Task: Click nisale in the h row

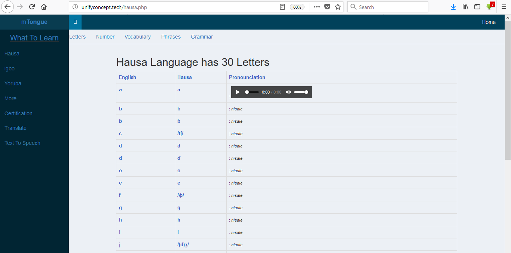Action: pos(237,220)
